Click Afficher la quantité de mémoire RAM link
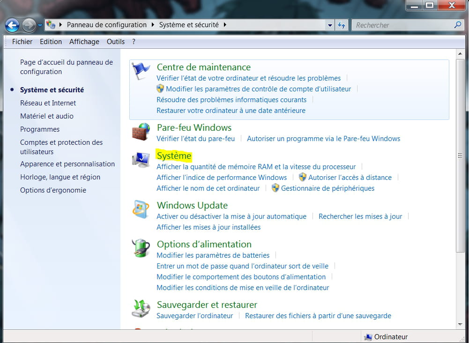Image resolution: width=469 pixels, height=343 pixels. [256, 166]
